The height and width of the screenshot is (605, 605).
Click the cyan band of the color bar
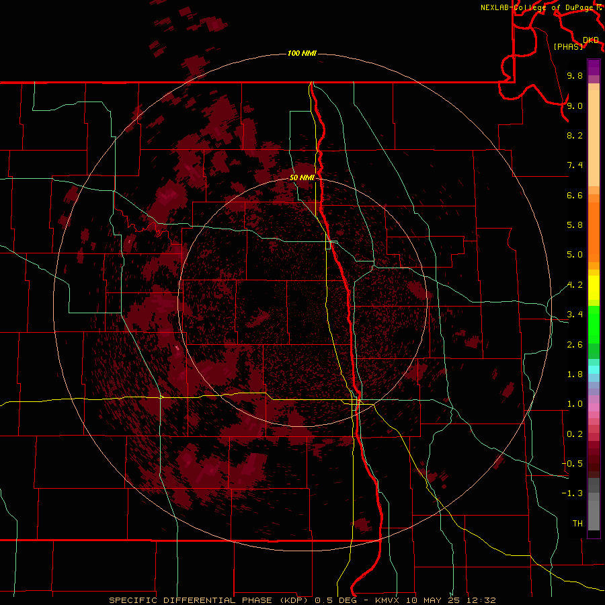[594, 370]
